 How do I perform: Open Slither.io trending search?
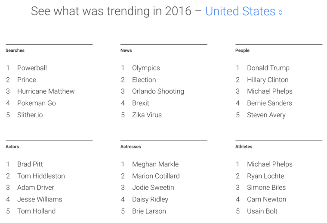point(30,115)
